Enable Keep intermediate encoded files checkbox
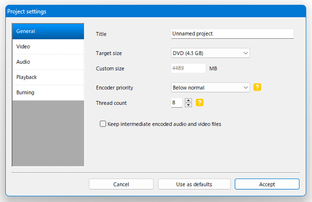Viewport: 312px width, 202px height. [x=103, y=124]
